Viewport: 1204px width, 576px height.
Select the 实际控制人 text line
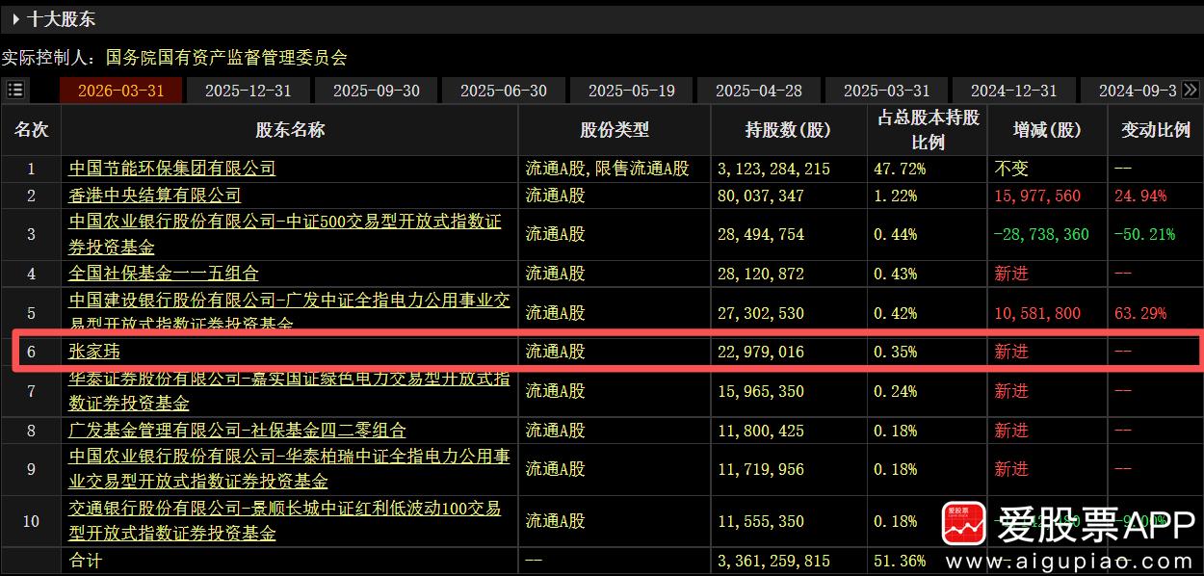(174, 58)
